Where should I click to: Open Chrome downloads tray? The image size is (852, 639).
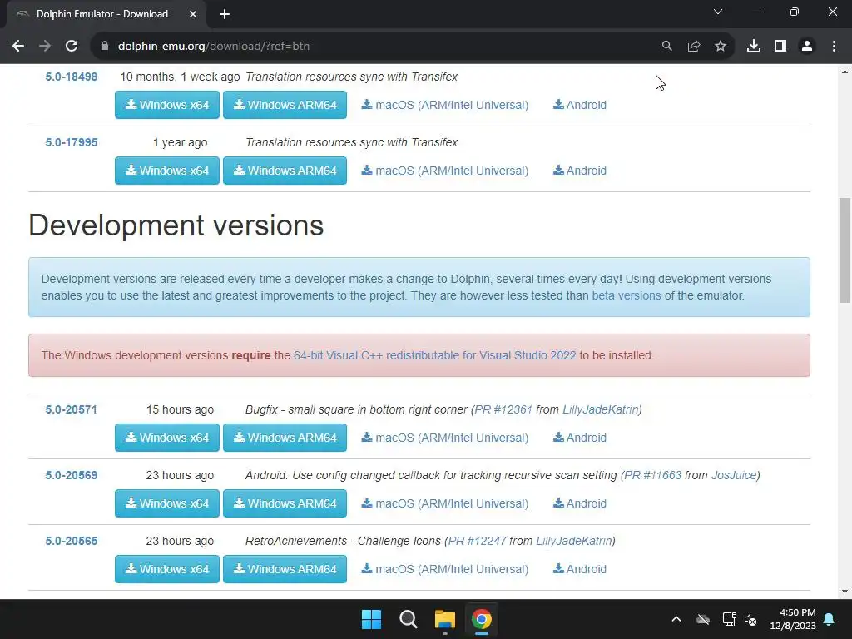pyautogui.click(x=754, y=47)
